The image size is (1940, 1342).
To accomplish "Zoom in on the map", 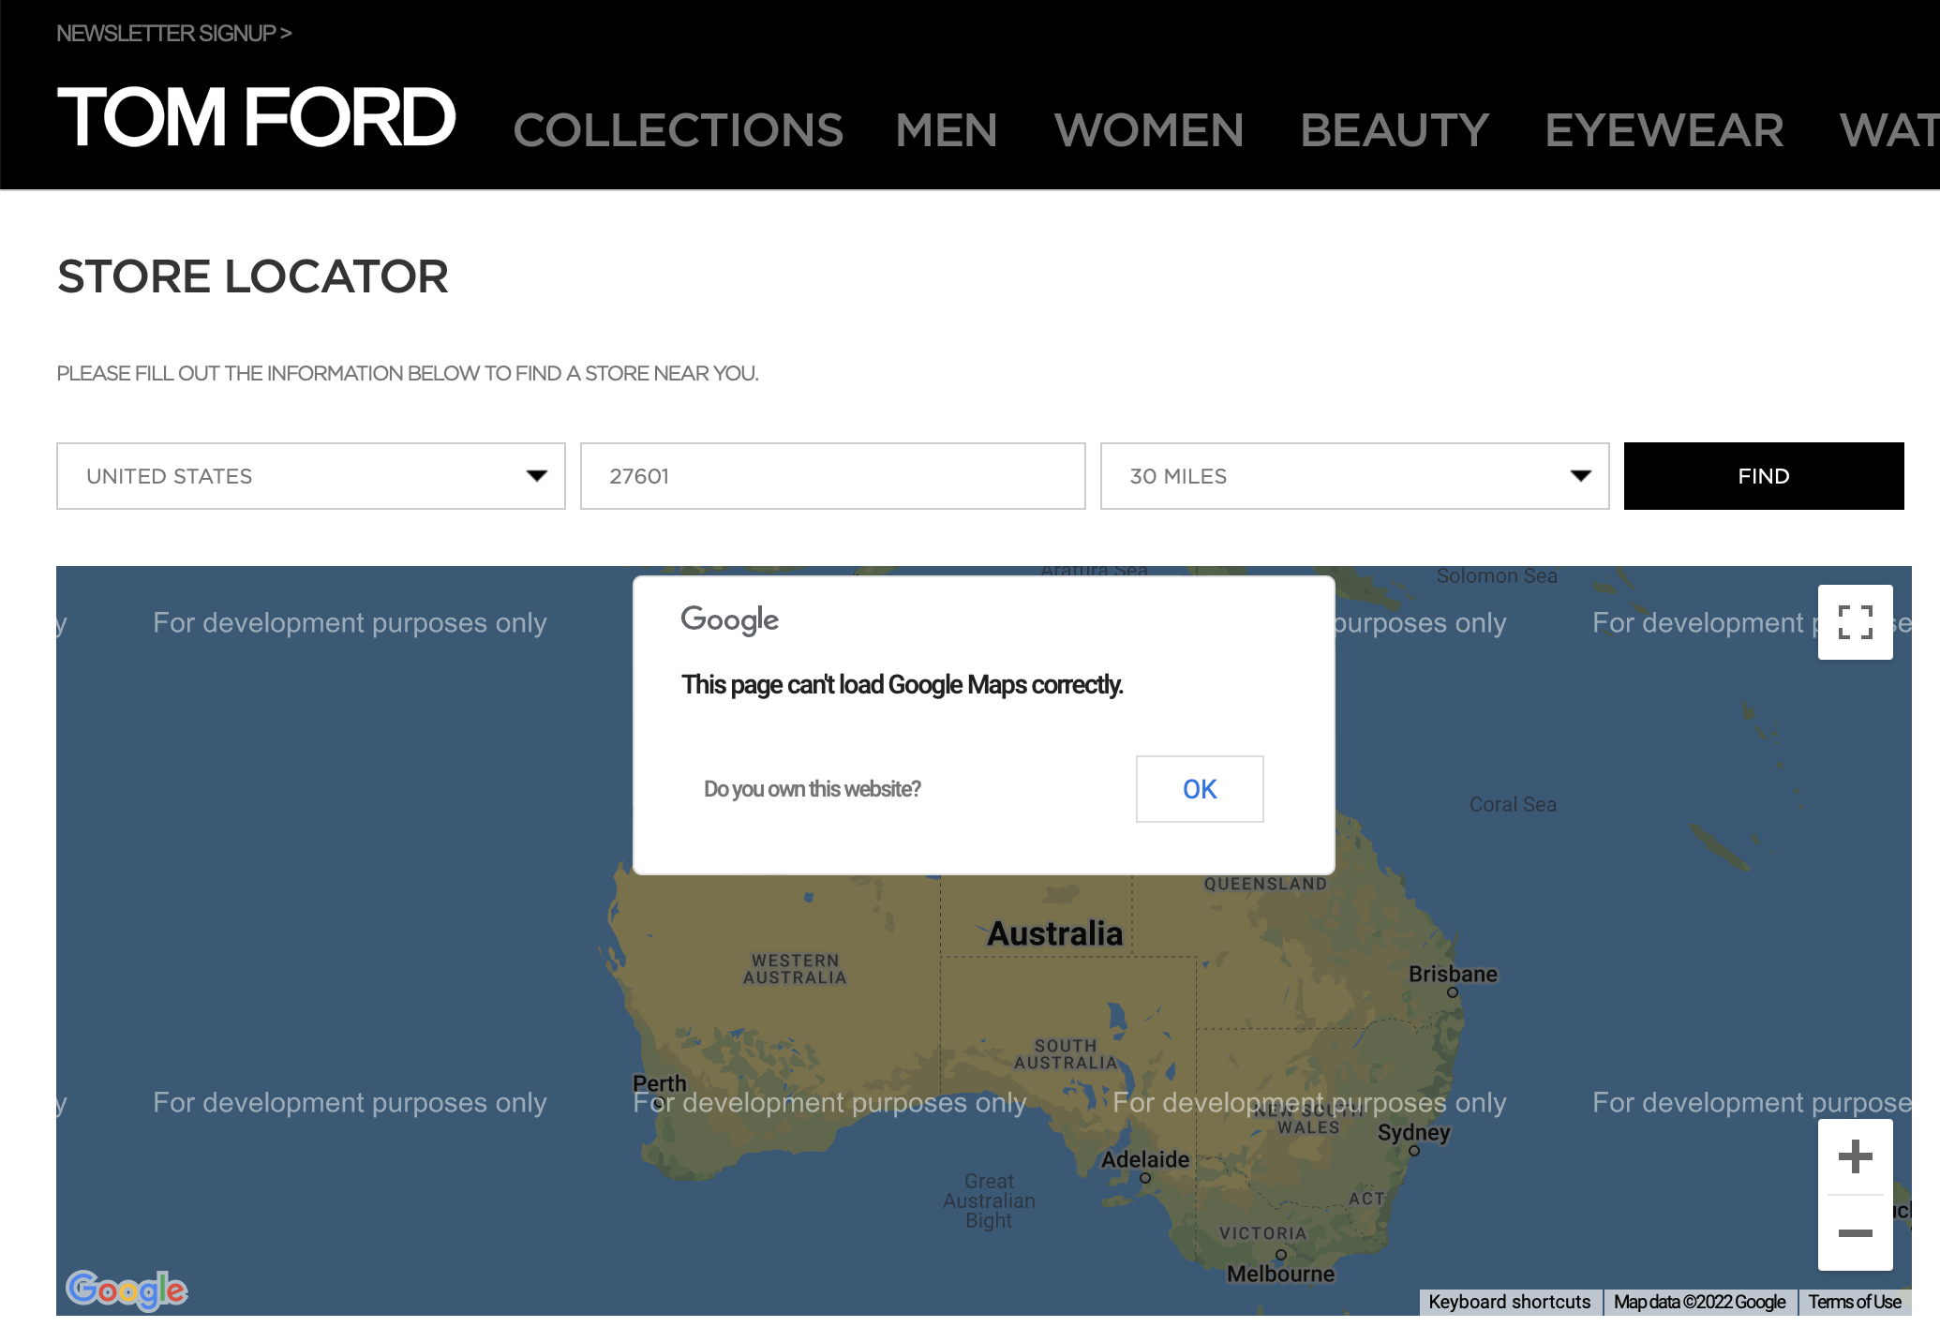I will pyautogui.click(x=1855, y=1156).
